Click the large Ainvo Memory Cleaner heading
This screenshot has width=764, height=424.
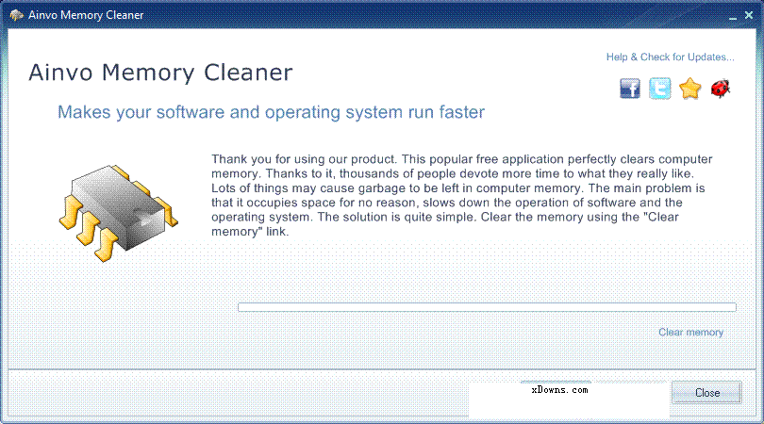tap(160, 73)
